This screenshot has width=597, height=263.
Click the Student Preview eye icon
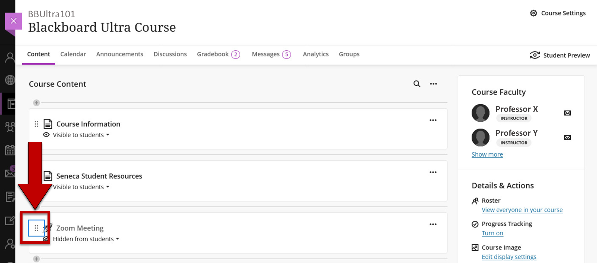coord(535,55)
